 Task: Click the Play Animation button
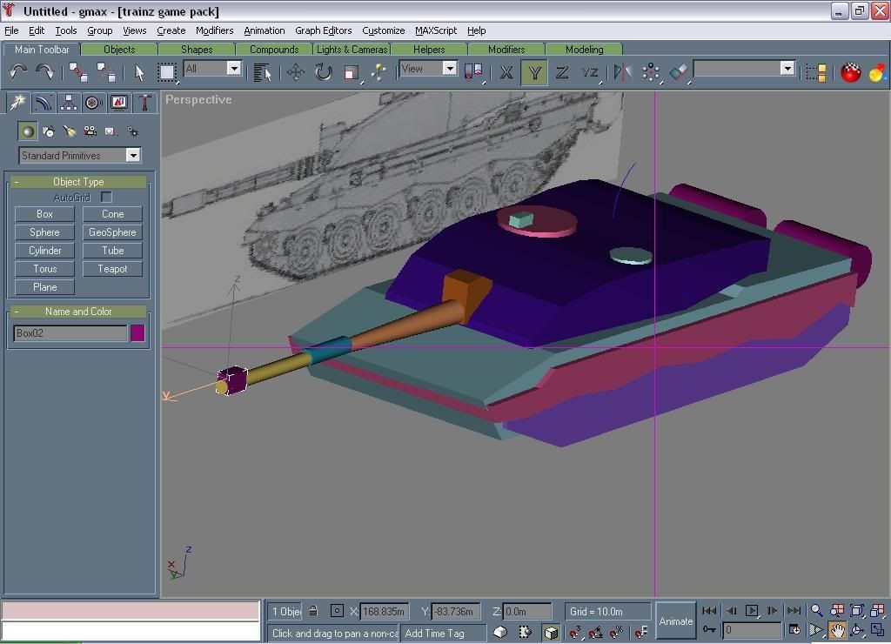(x=751, y=610)
